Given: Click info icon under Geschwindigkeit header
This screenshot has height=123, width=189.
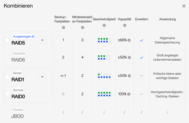Looking at the screenshot, I should pyautogui.click(x=104, y=25).
